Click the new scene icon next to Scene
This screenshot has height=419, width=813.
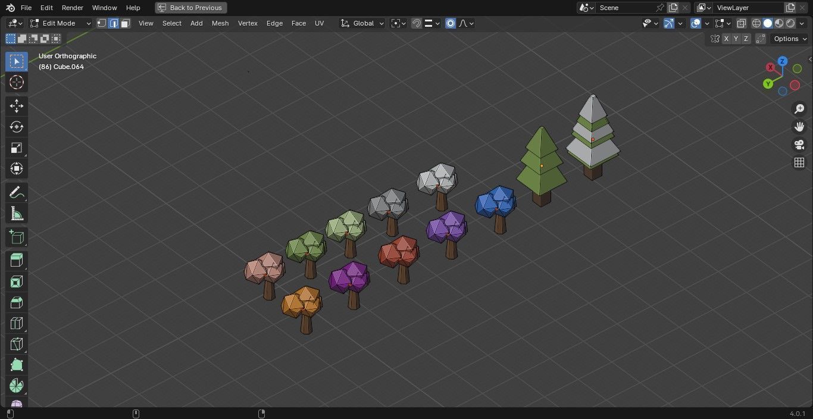tap(673, 8)
